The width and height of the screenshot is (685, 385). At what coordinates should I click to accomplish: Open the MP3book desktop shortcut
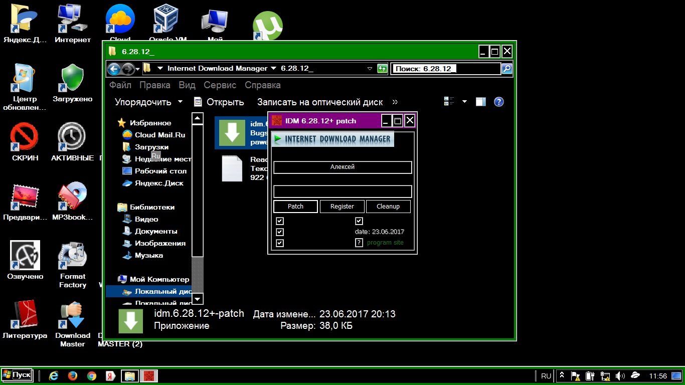[x=73, y=202]
